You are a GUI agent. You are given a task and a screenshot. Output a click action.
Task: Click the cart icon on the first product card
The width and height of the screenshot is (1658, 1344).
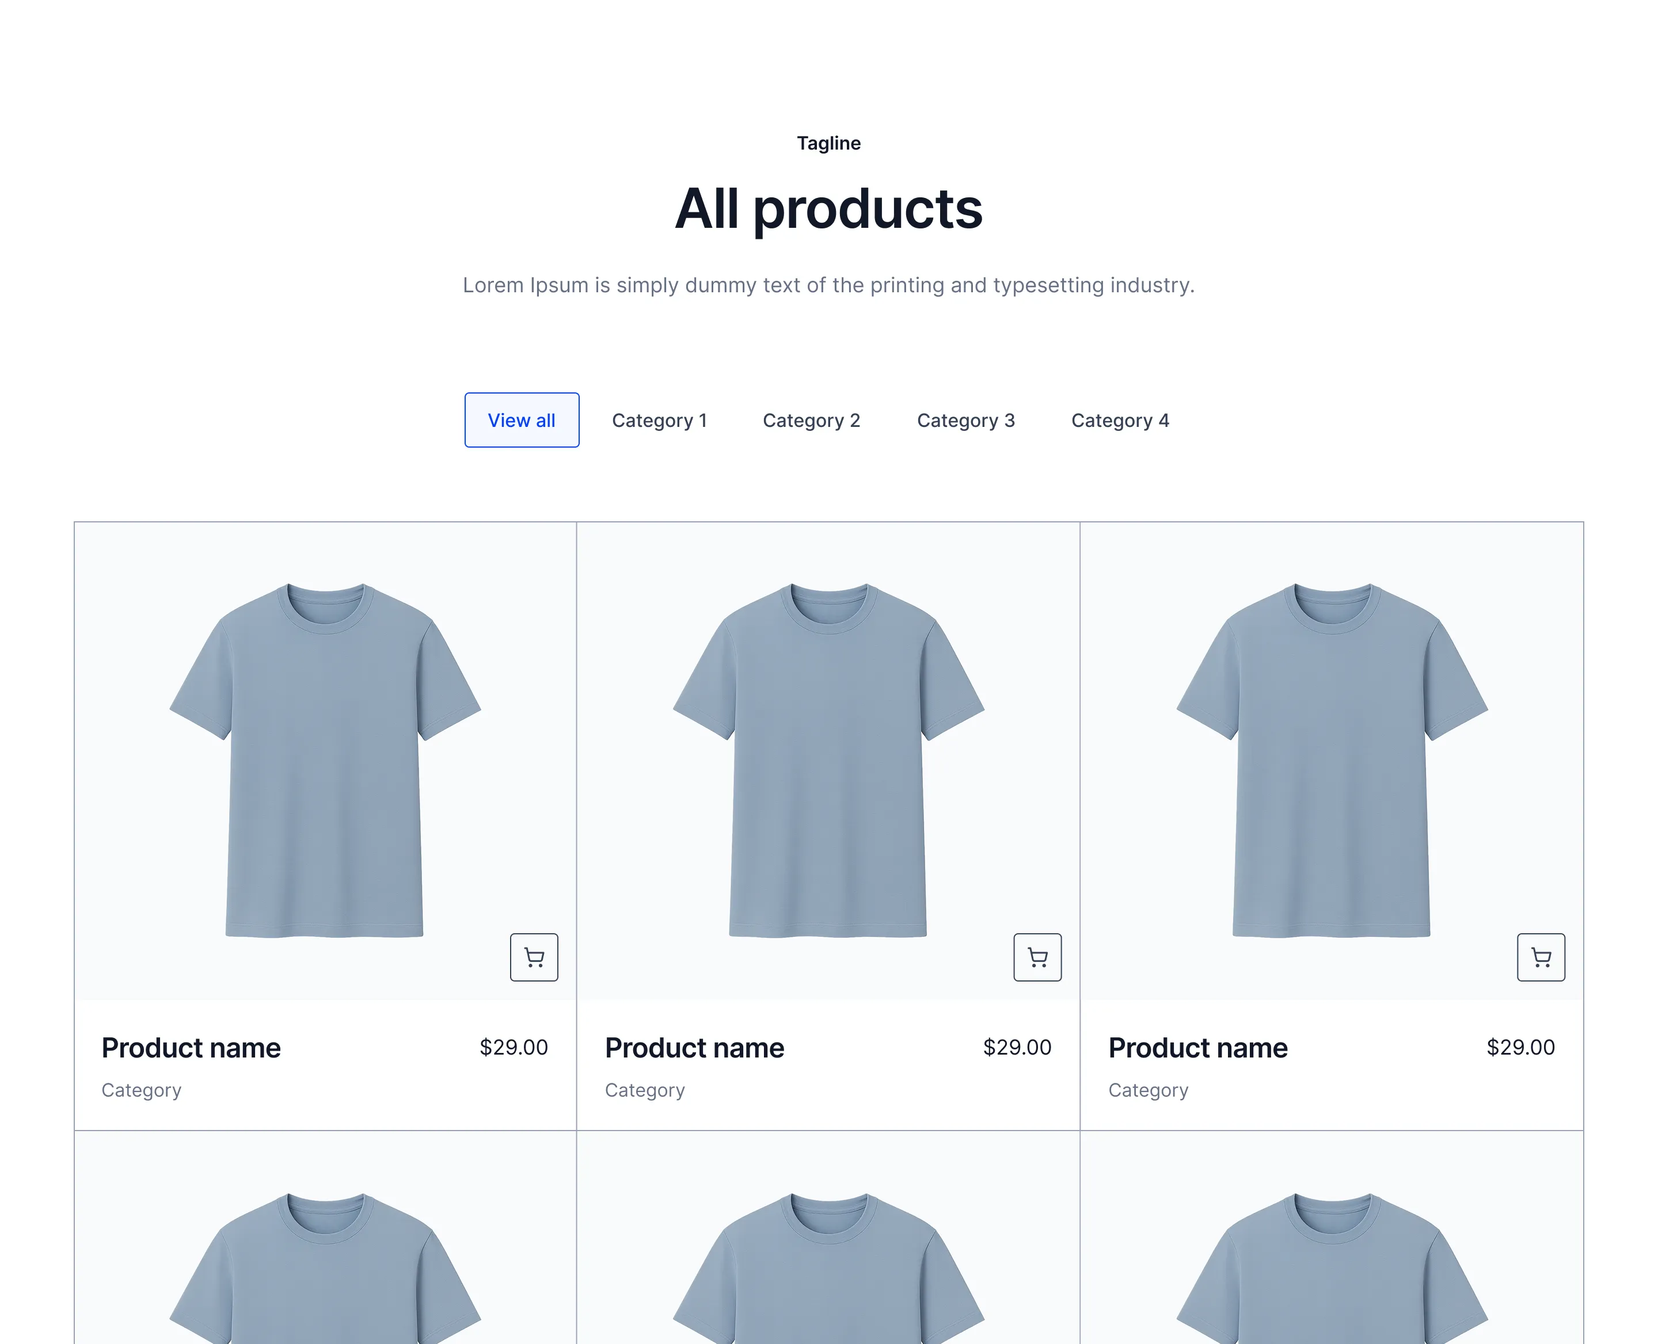534,957
